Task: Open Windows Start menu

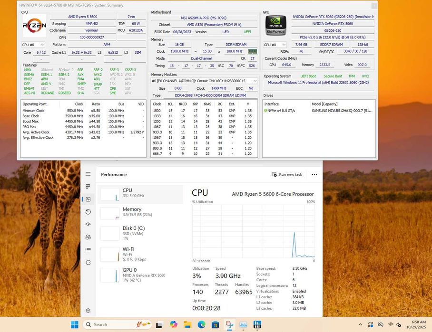Action: click(75, 324)
